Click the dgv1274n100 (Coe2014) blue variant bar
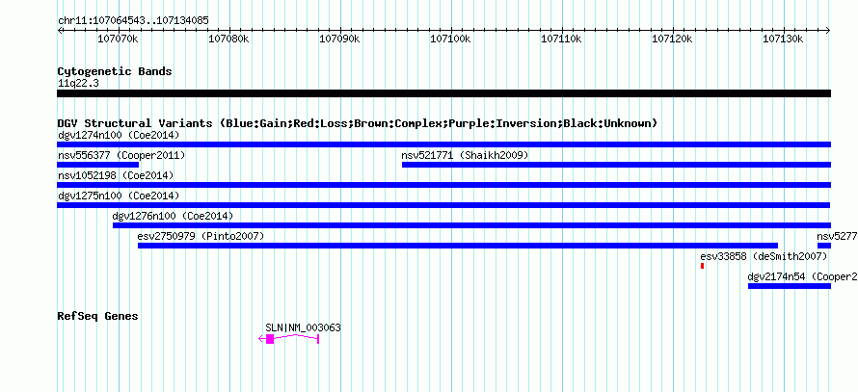Viewport: 858px width, 392px height. [x=443, y=144]
